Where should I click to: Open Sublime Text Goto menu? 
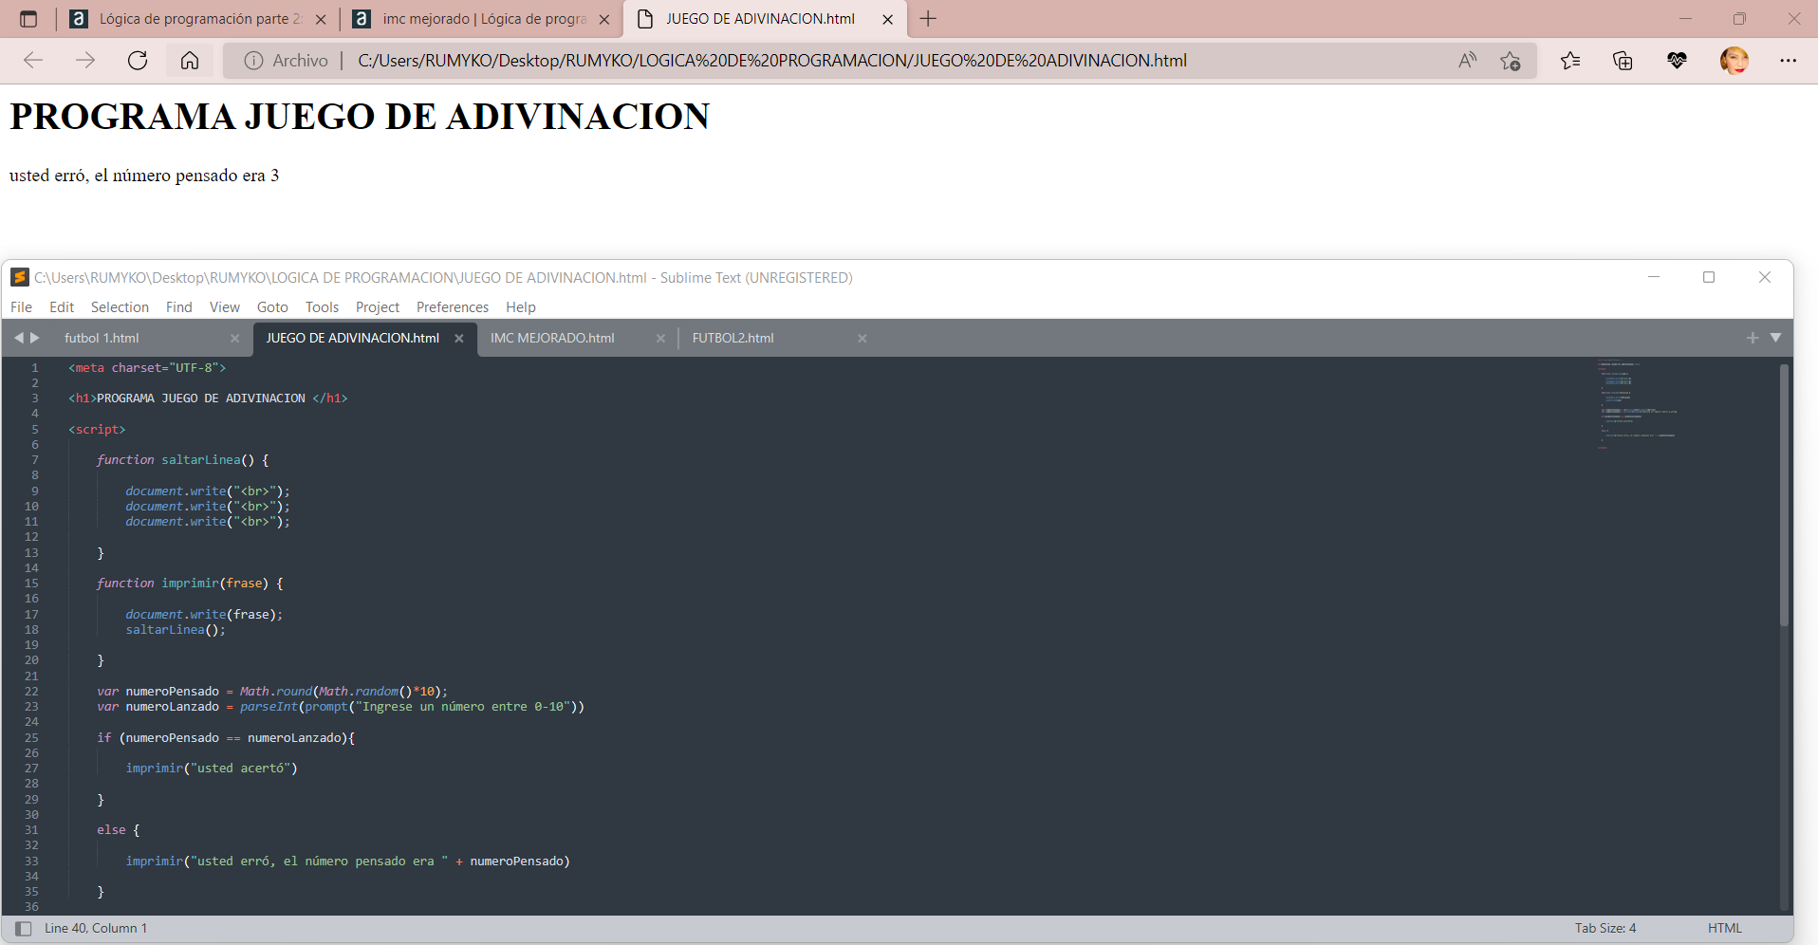(x=272, y=306)
